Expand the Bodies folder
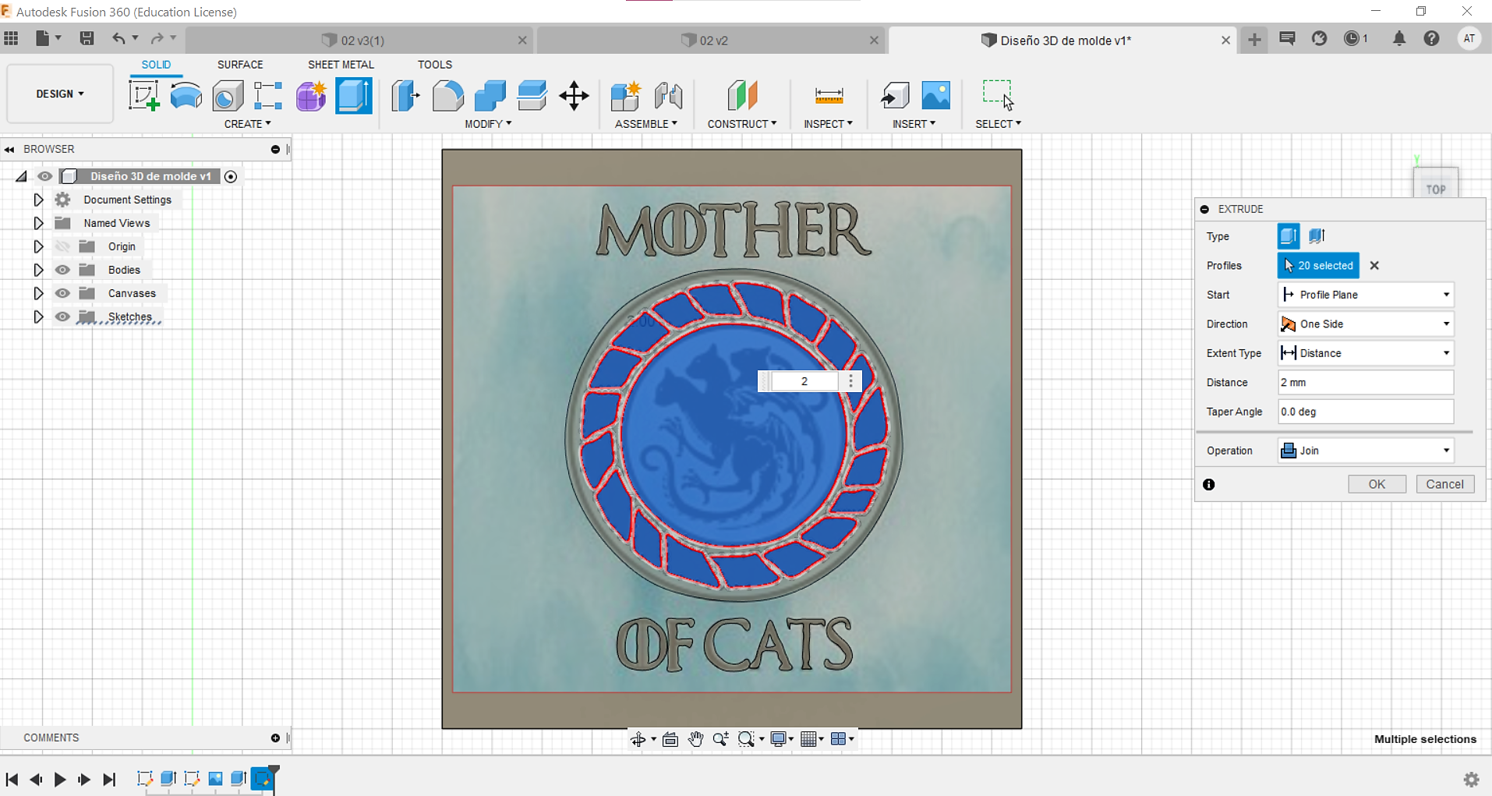1492x796 pixels. coord(37,270)
